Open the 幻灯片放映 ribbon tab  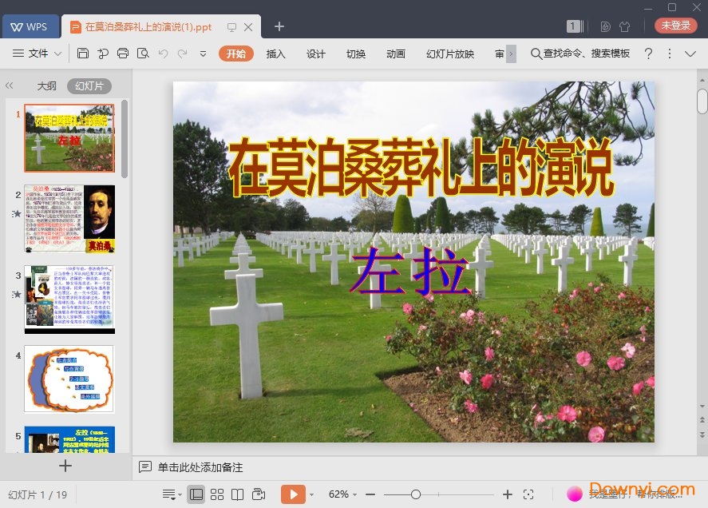(x=449, y=54)
